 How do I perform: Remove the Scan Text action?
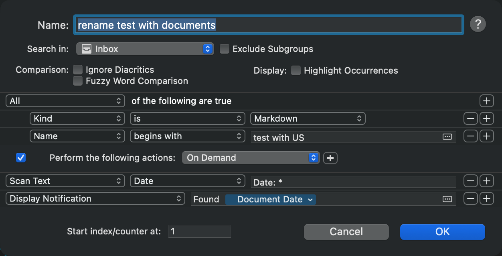[470, 181]
